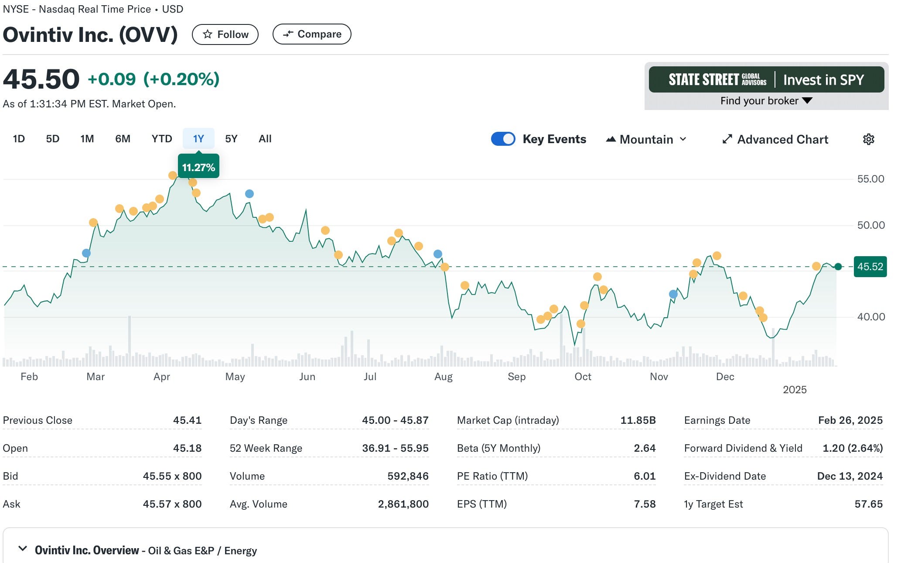Click 1y Target Est label

(713, 504)
